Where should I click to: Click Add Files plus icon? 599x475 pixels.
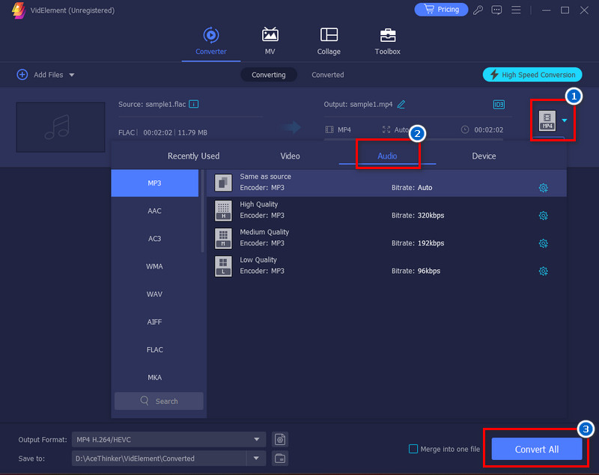22,74
